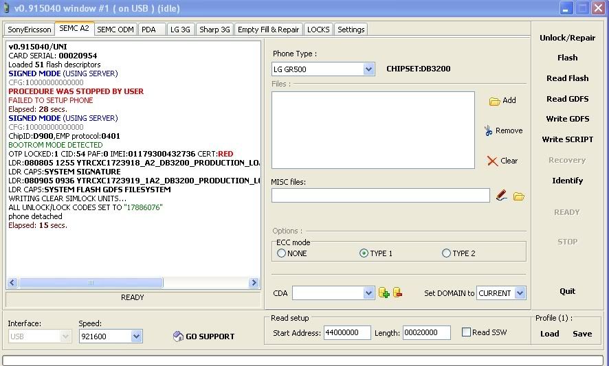The image size is (609, 366).
Task: Click the red X Clear icon
Action: pyautogui.click(x=492, y=161)
